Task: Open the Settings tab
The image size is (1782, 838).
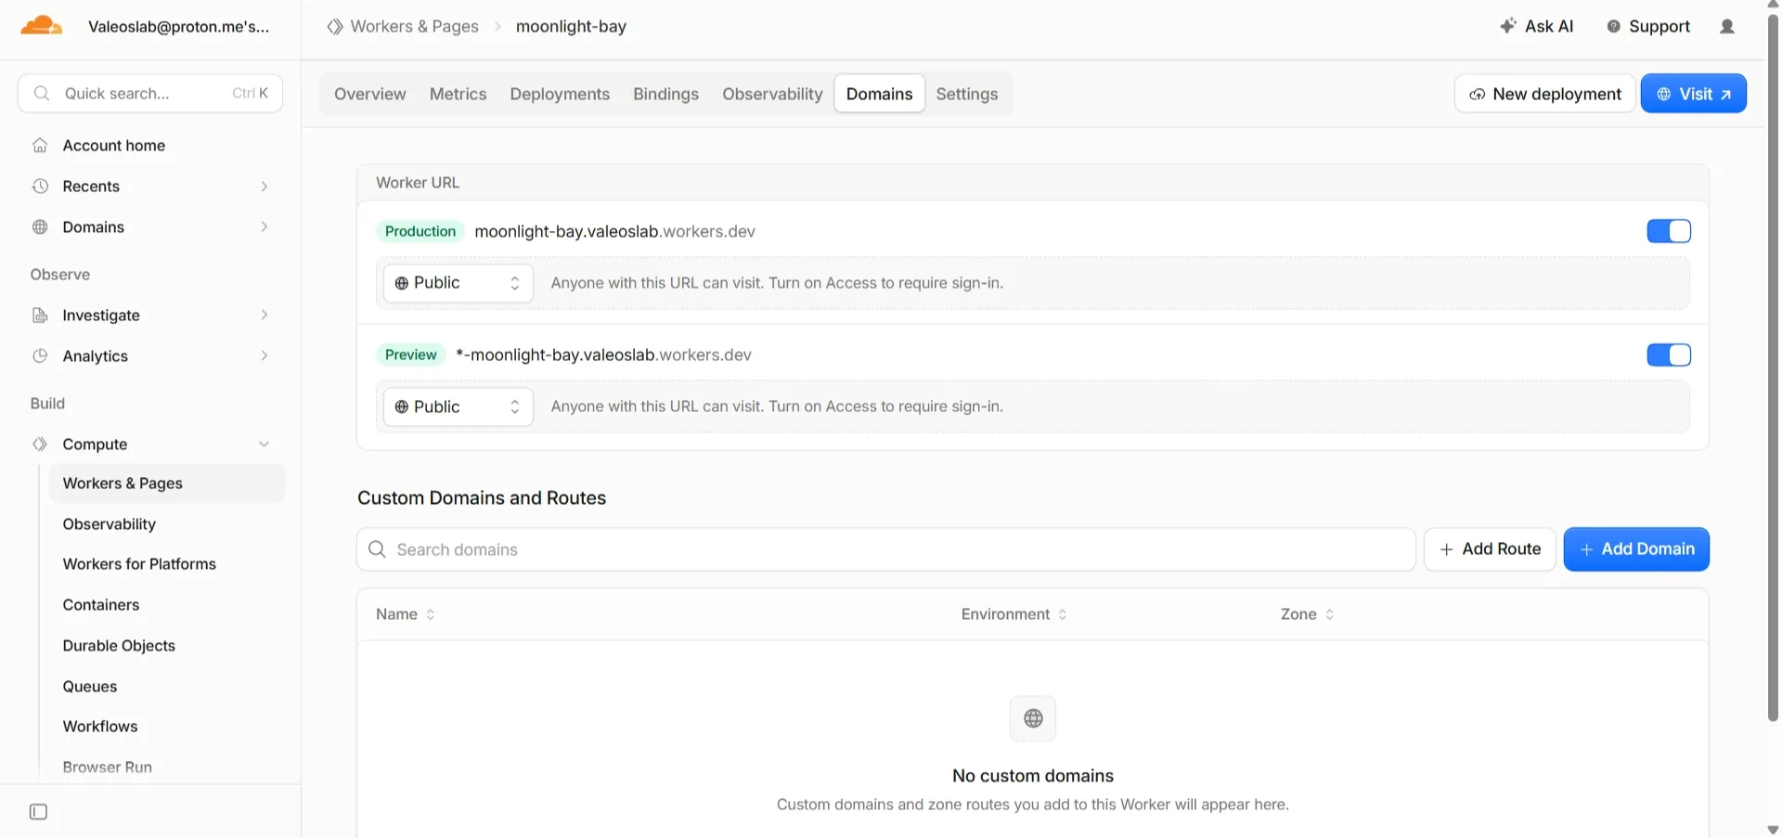Action: click(967, 94)
